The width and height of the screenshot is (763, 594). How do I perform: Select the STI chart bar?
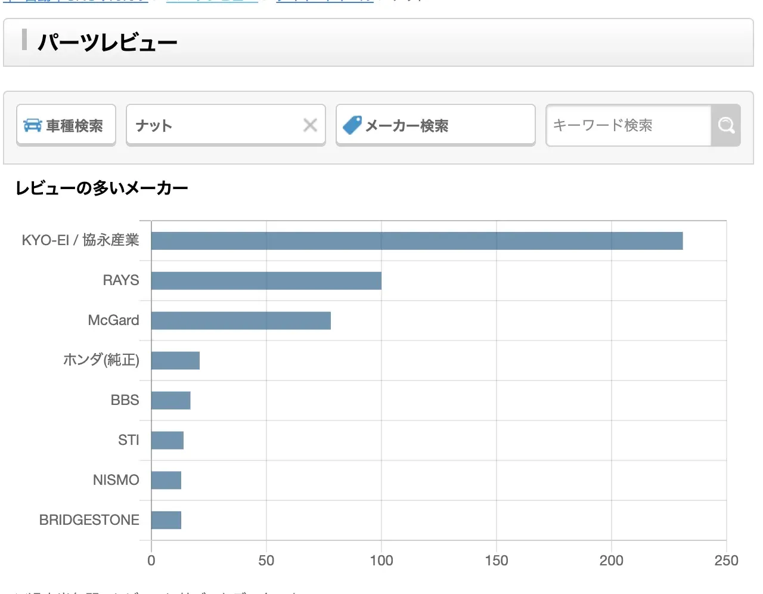168,441
